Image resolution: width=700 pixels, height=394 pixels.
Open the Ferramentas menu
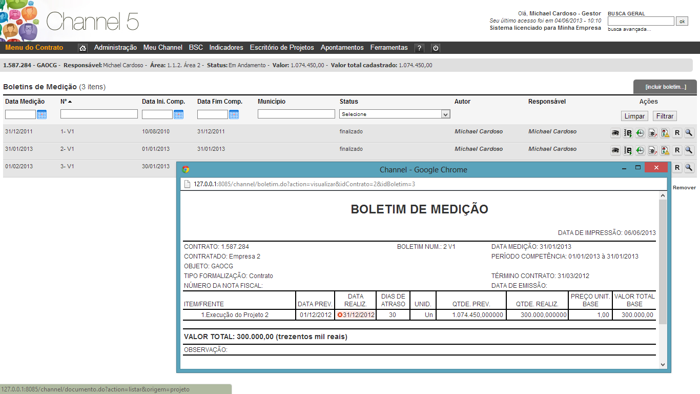(x=389, y=48)
